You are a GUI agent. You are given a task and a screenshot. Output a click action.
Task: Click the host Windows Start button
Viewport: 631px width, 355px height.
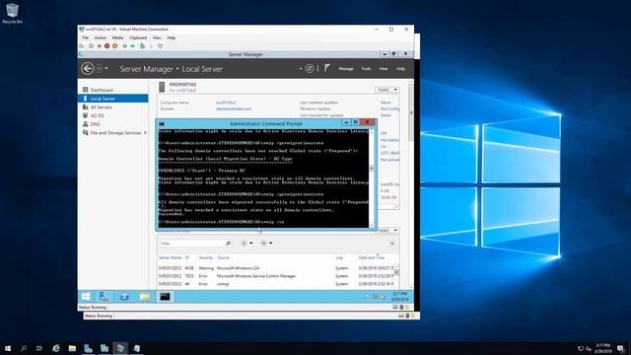(x=8, y=348)
